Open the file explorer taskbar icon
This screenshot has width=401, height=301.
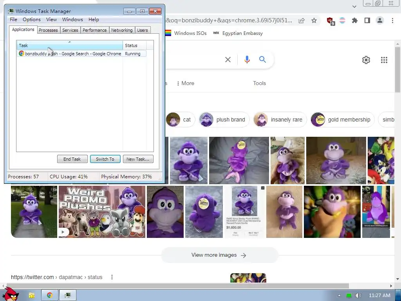point(31,296)
